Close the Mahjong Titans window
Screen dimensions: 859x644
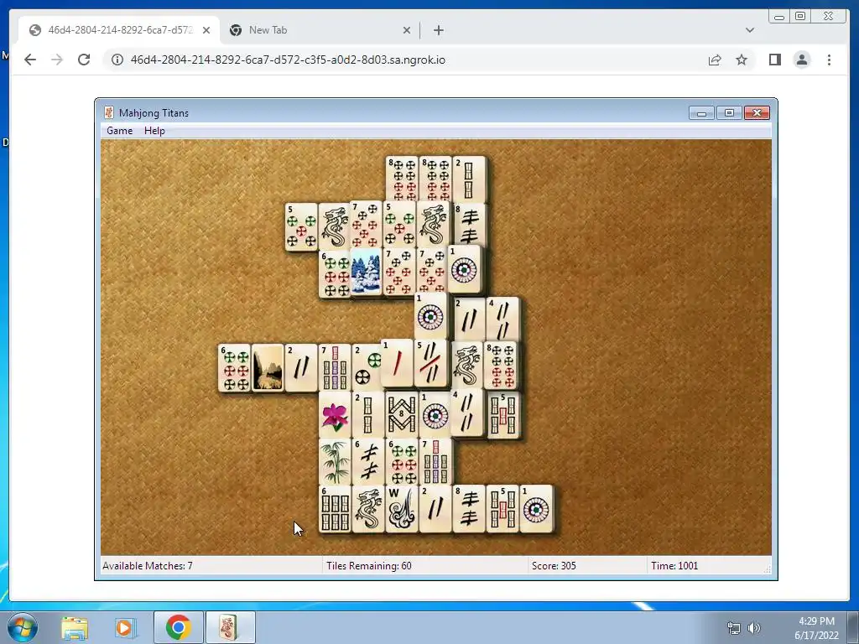pos(757,113)
